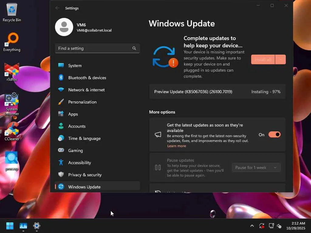This screenshot has width=311, height=233.
Task: Click the Personalization paintbrush icon
Action: (x=61, y=102)
